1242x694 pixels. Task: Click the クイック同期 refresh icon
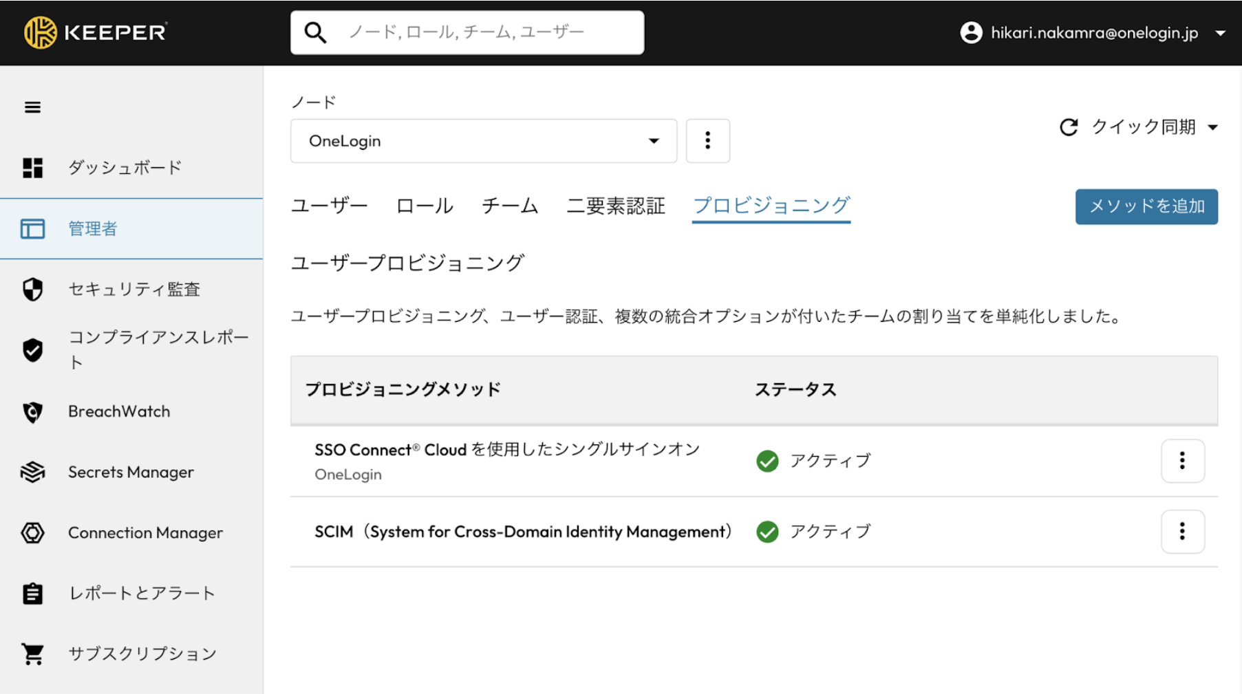[1069, 127]
